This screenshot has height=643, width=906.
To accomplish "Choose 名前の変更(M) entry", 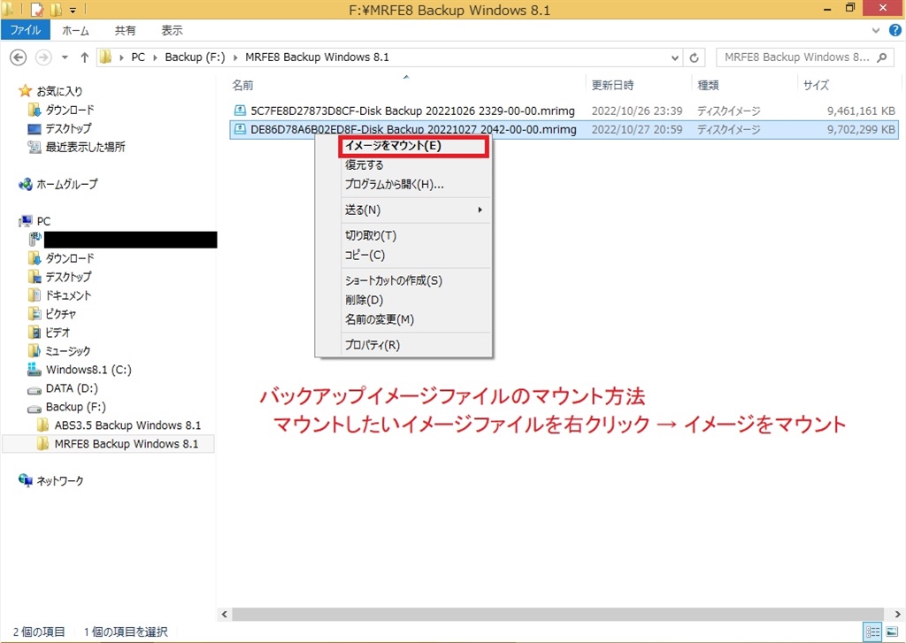I will [x=379, y=319].
